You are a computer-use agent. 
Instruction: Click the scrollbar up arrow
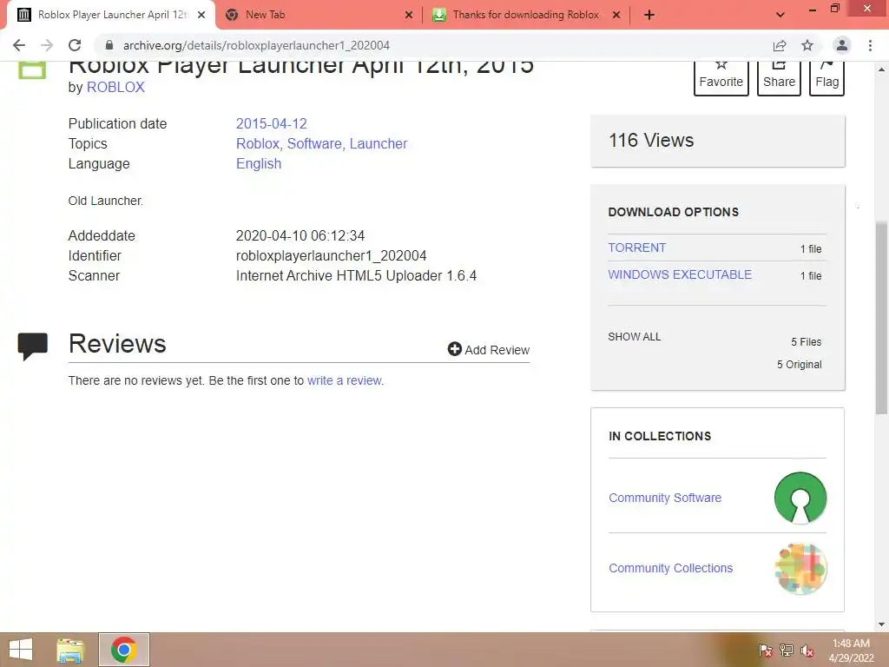click(x=881, y=69)
